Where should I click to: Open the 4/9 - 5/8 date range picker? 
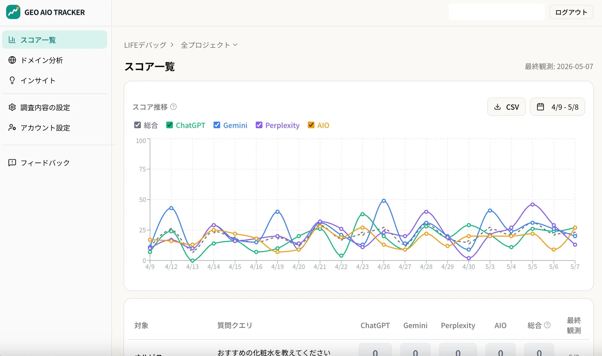click(x=557, y=107)
